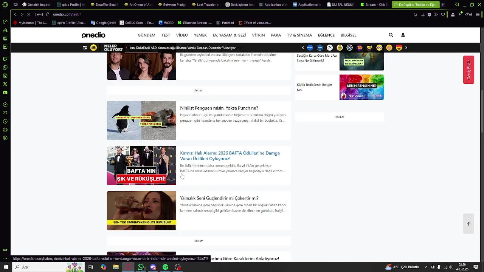Open X (Twitter) in the Opera GX sidebar

(5, 84)
